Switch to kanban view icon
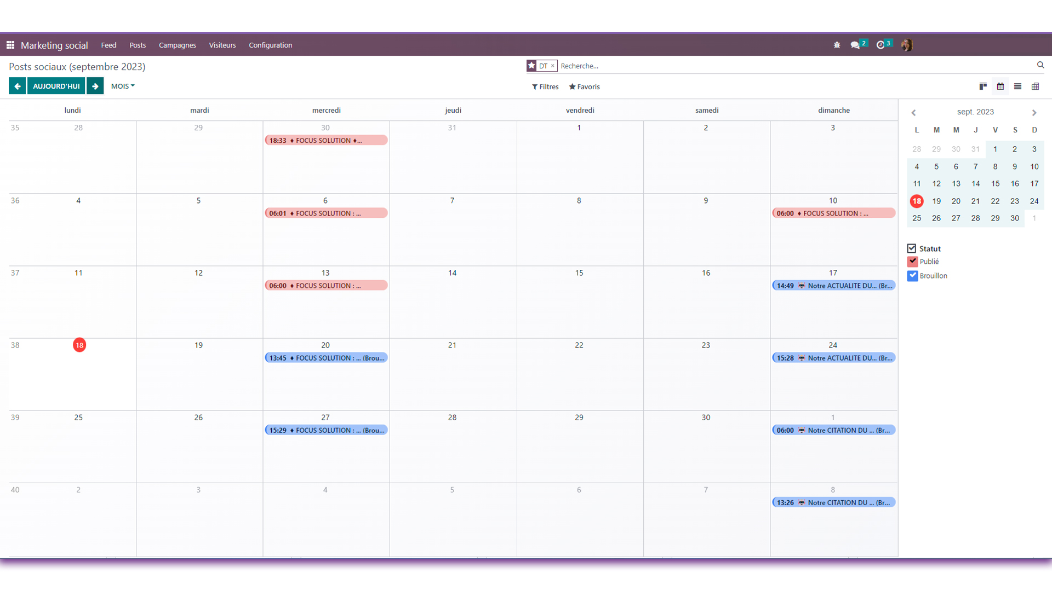Image resolution: width=1052 pixels, height=591 pixels. point(983,86)
